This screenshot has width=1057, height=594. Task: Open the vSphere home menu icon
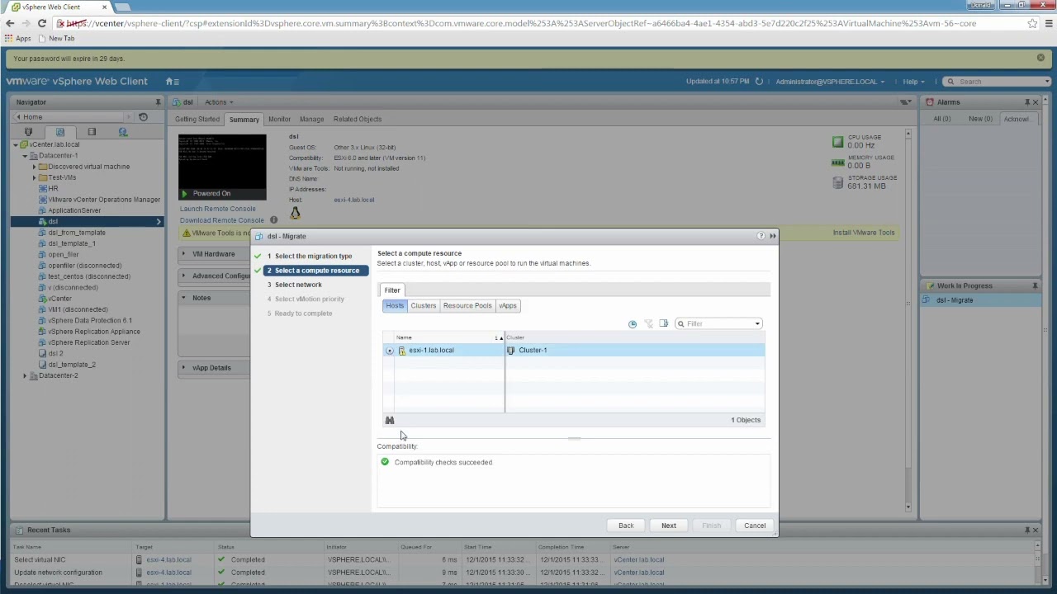pos(172,81)
